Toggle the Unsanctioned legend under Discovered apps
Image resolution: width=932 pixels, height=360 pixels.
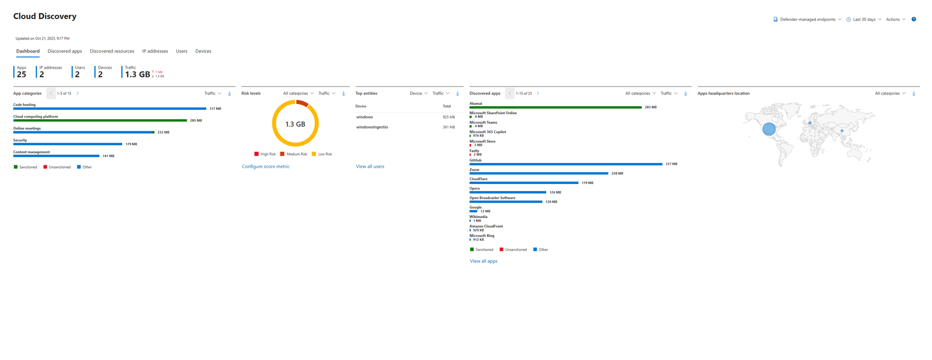[x=513, y=250]
